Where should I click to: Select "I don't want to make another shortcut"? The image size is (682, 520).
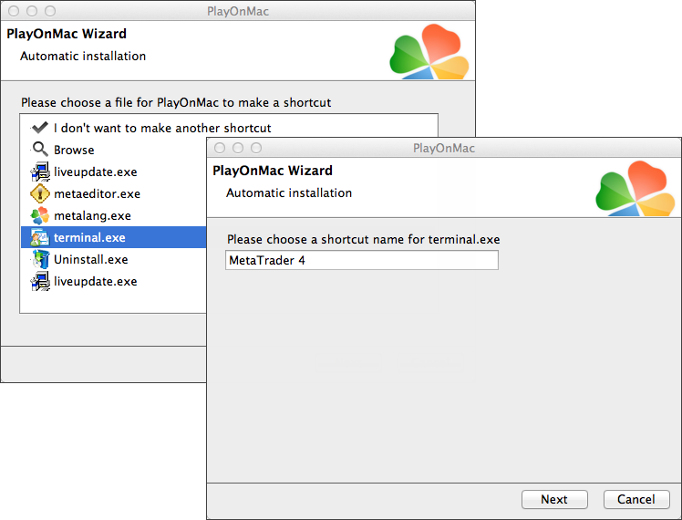[161, 128]
